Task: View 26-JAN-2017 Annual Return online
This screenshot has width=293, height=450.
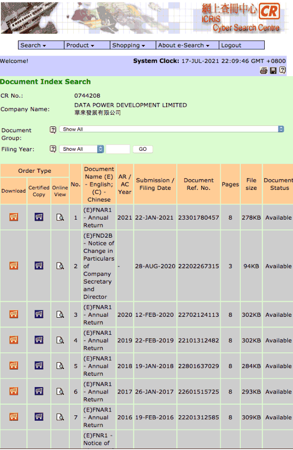Action: coord(60,391)
